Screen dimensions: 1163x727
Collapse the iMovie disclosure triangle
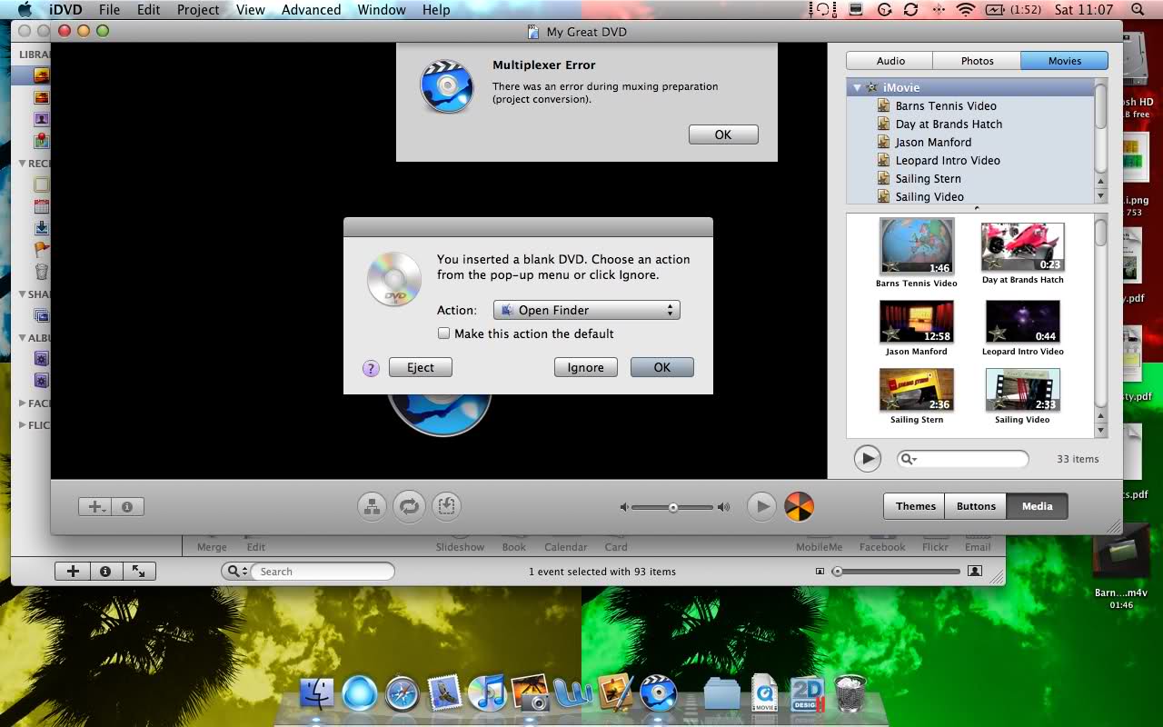(x=857, y=87)
